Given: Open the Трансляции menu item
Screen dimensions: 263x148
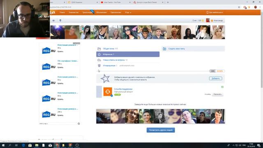Looking at the screenshot, I should coord(88,12).
